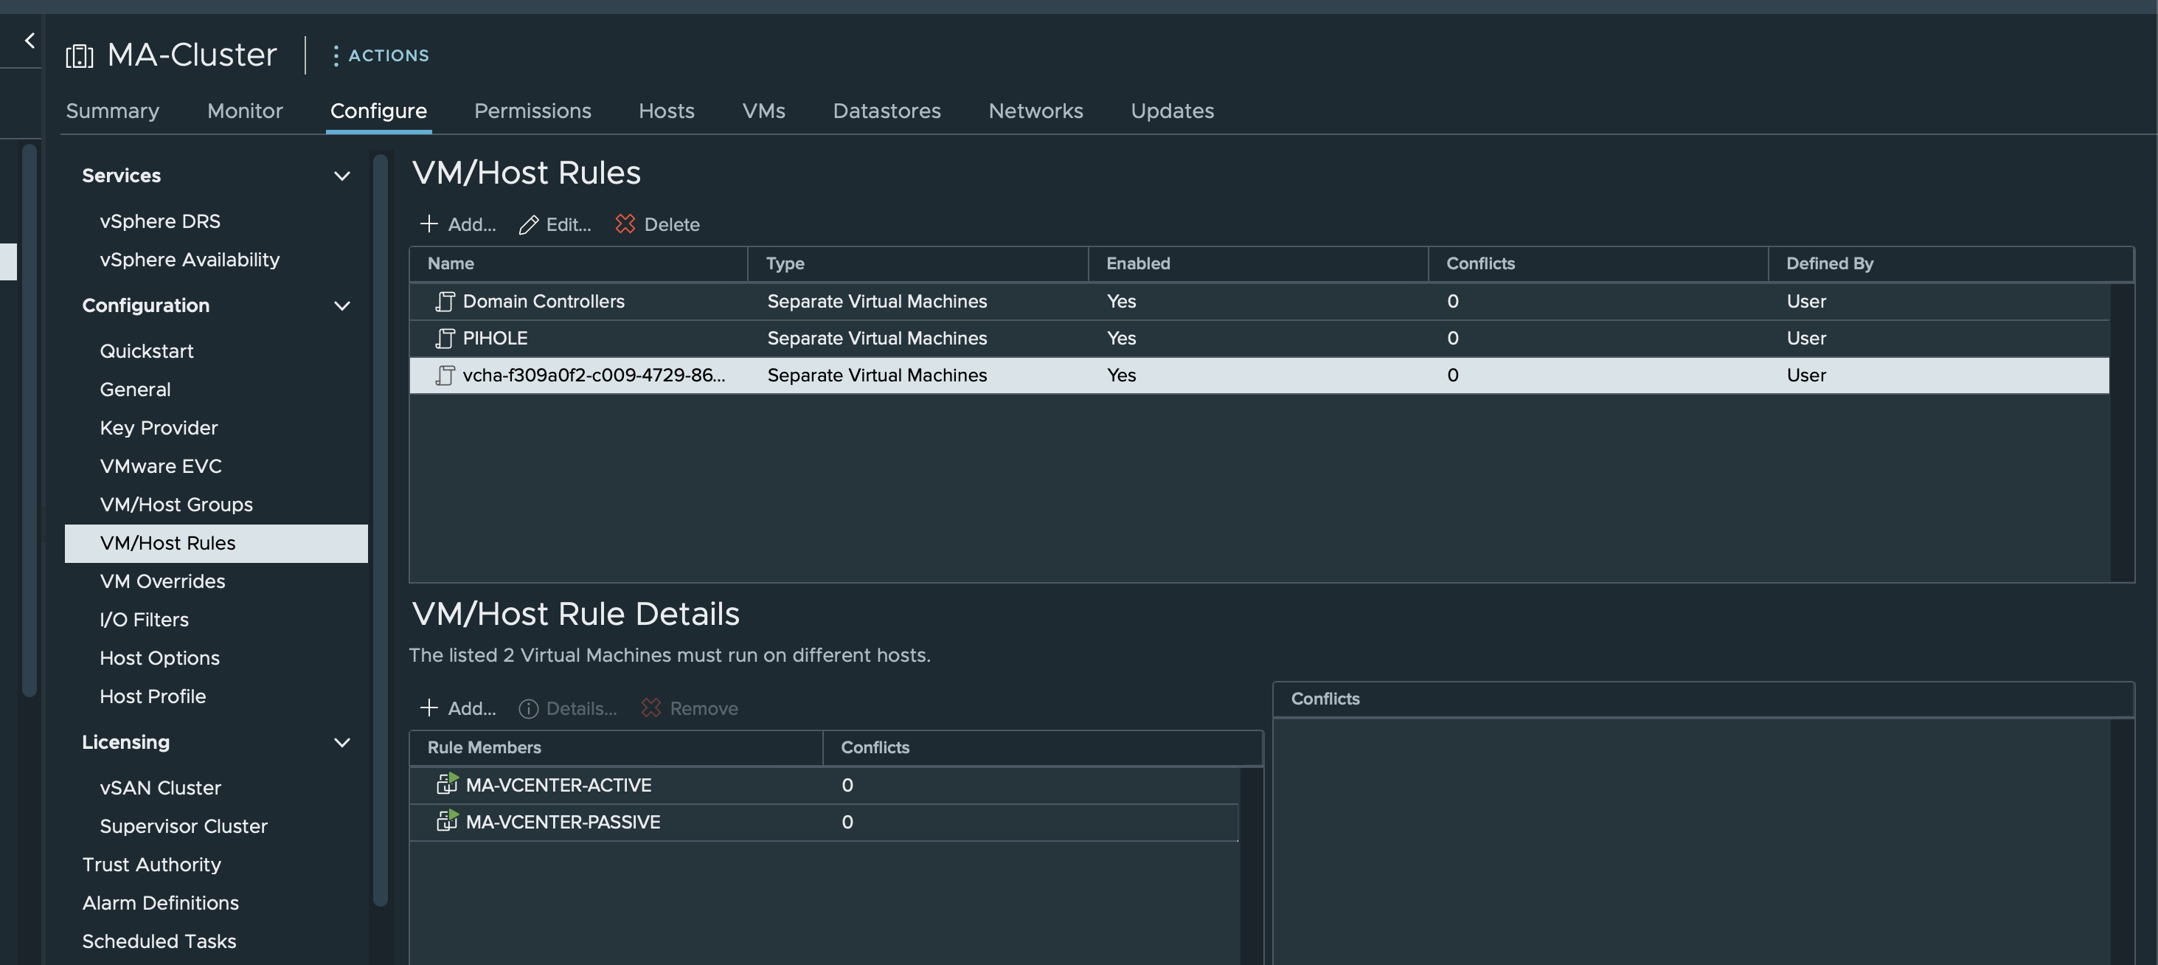The width and height of the screenshot is (2158, 965).
Task: Click the red Delete rule icon
Action: pos(625,224)
